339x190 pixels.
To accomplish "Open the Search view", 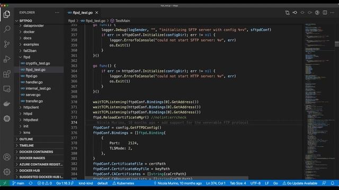I will click(x=7, y=29).
